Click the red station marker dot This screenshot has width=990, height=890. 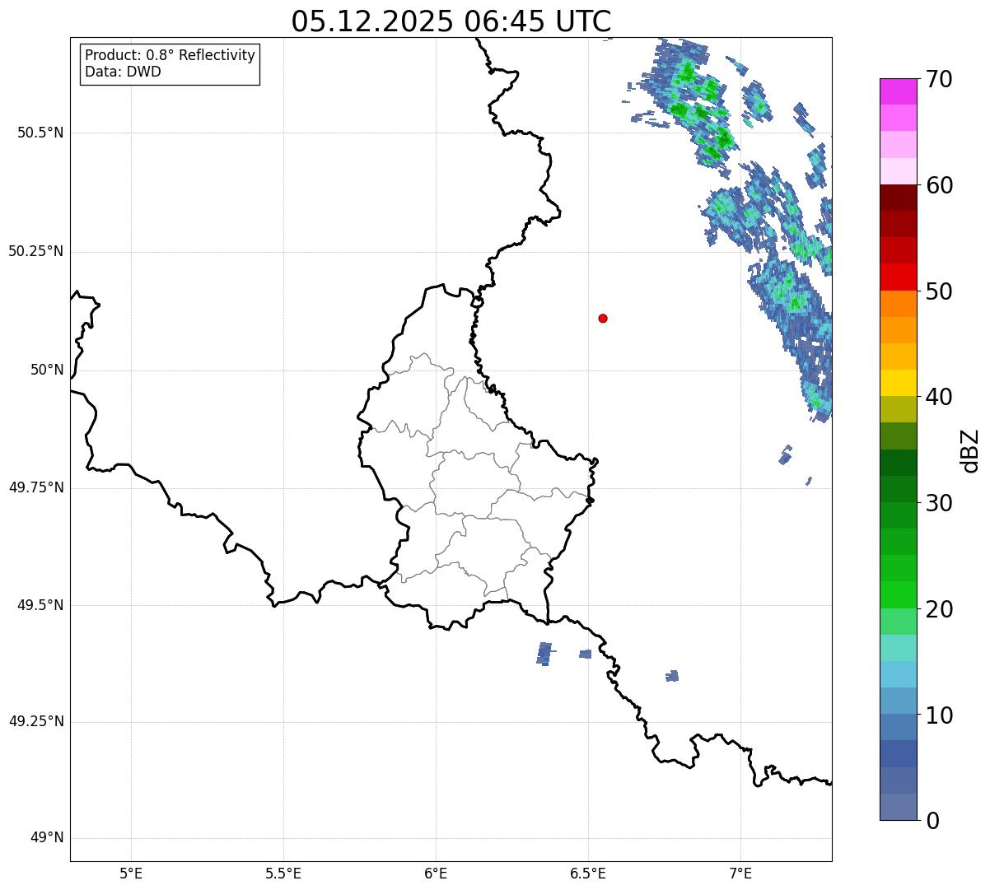[603, 318]
